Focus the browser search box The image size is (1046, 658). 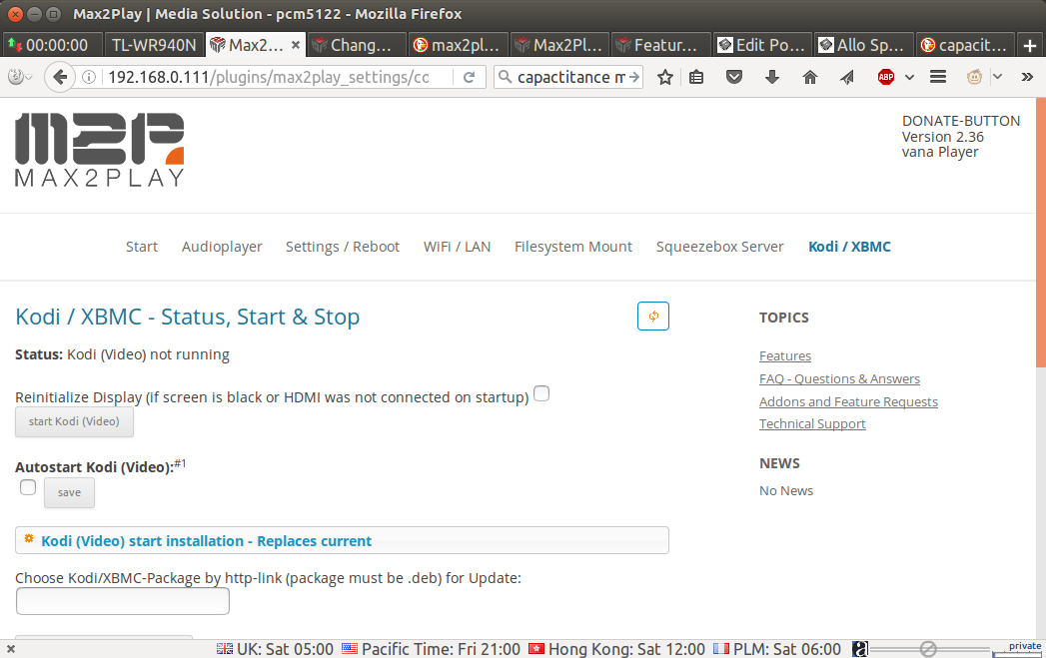point(570,77)
